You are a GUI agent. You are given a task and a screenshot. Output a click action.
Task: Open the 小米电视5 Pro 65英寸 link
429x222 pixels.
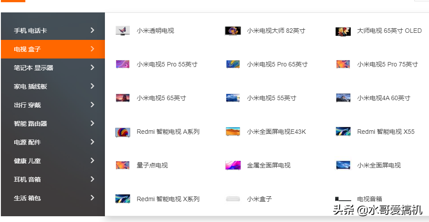277,64
